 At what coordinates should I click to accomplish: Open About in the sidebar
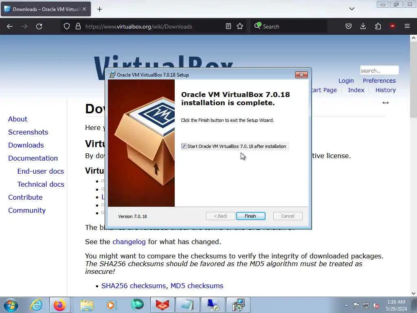pos(18,119)
